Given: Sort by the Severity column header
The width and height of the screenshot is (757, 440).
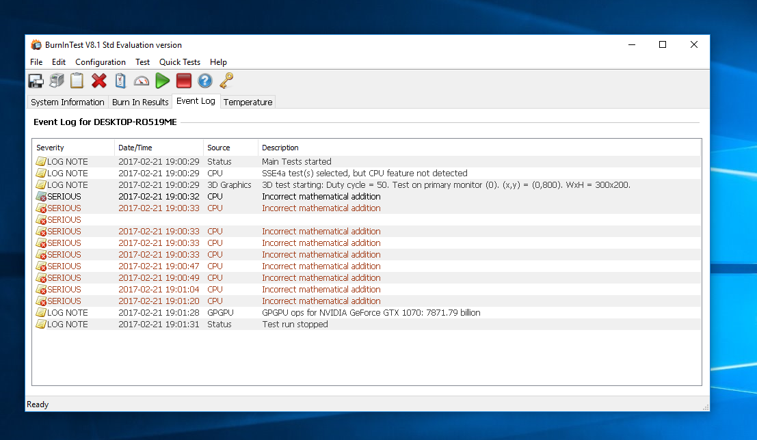Looking at the screenshot, I should click(73, 148).
